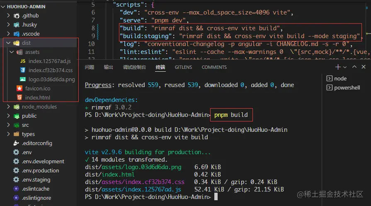Image resolution: width=371 pixels, height=206 pixels.
Task: Click the gear icon of .env.staging
Action: 16,180
